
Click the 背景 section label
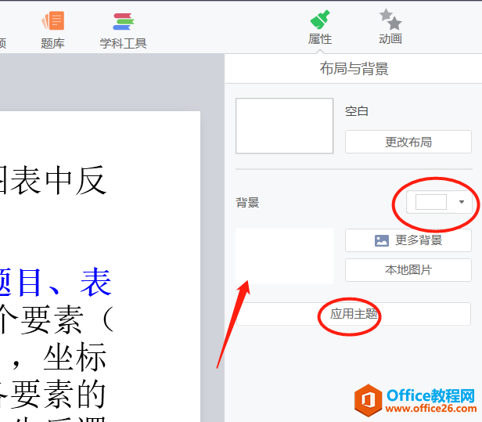[247, 202]
